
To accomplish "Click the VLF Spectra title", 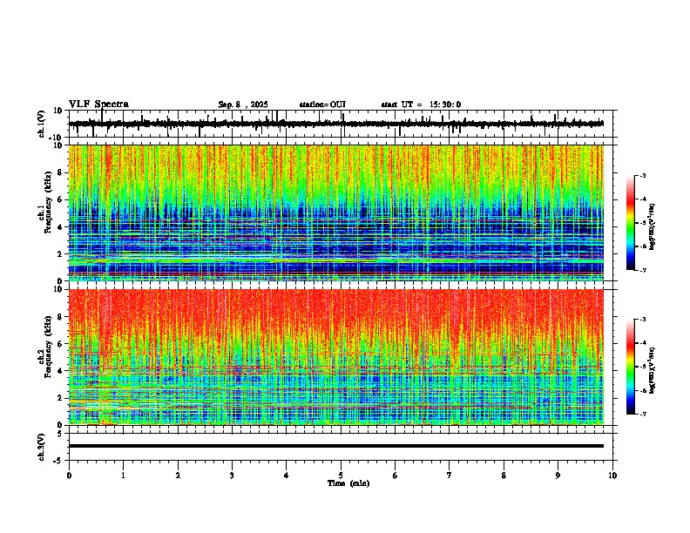I will 98,105.
